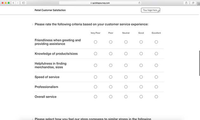200x120 pixels.
Task: Rate Speed of service as Good
Action: [141, 77]
